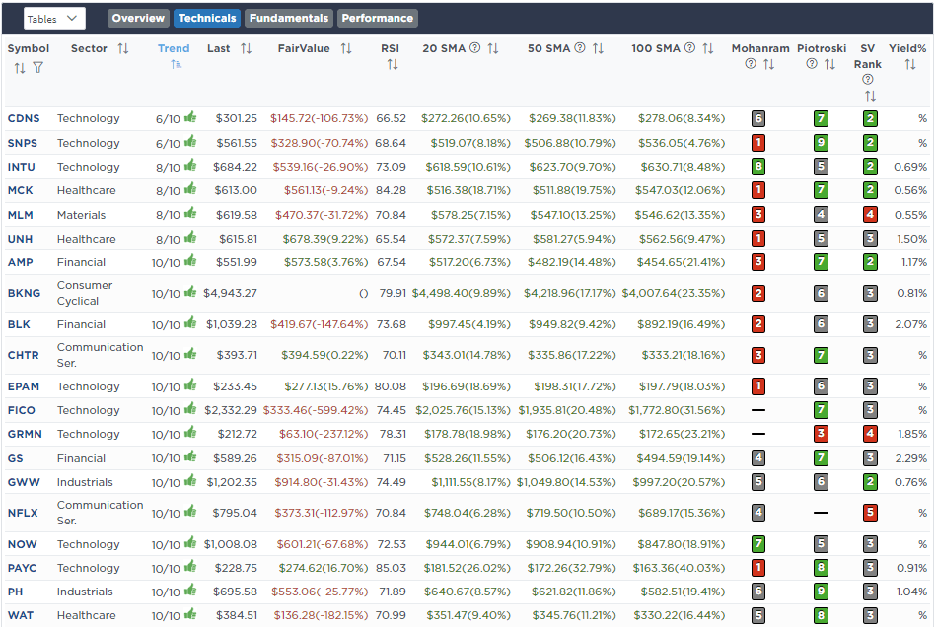The width and height of the screenshot is (936, 627).
Task: Sort by Mohanram score arrows
Action: click(x=769, y=64)
